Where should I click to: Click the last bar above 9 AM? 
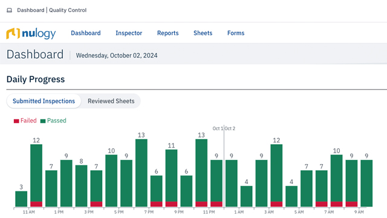pos(366,183)
